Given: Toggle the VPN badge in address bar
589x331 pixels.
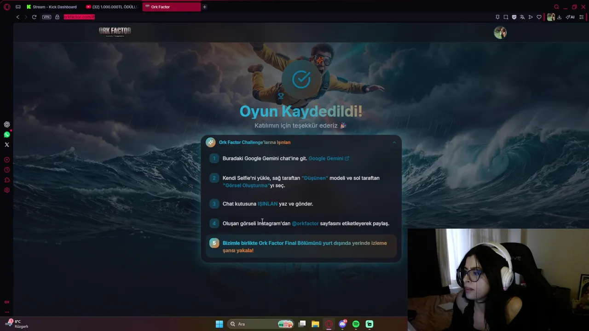Looking at the screenshot, I should tap(46, 17).
